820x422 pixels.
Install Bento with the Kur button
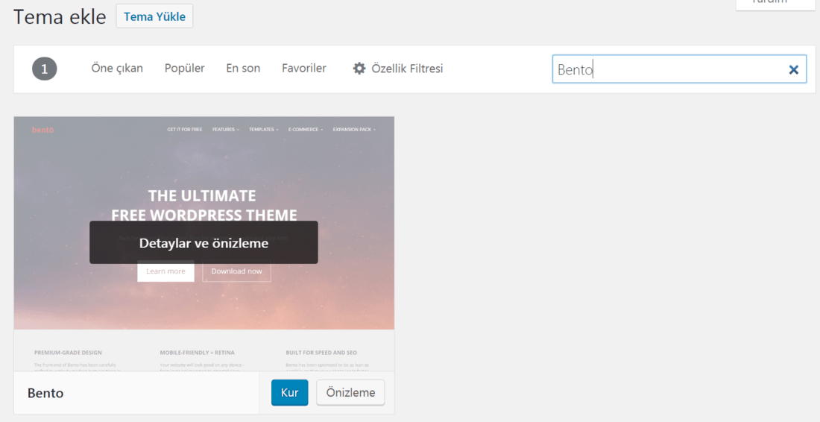tap(290, 393)
